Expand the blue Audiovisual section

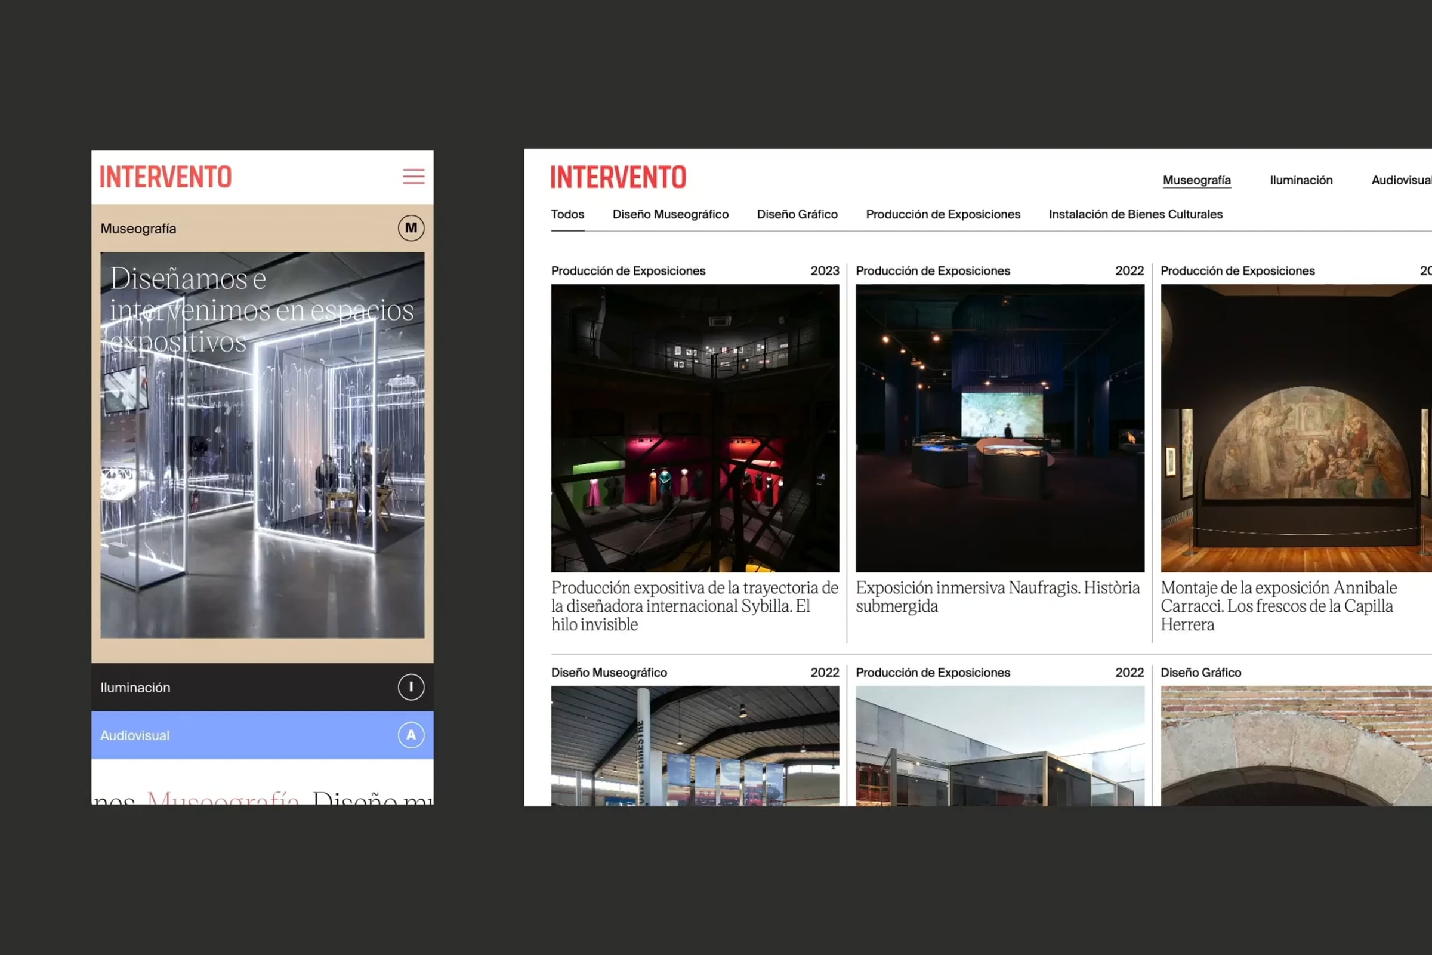[243, 735]
